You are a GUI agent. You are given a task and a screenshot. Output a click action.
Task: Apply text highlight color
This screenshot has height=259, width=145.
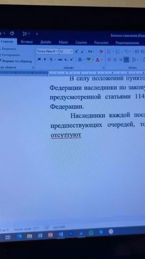tap(89, 59)
